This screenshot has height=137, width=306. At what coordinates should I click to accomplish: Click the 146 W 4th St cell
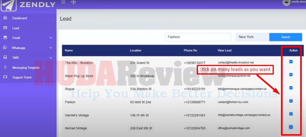(139, 115)
